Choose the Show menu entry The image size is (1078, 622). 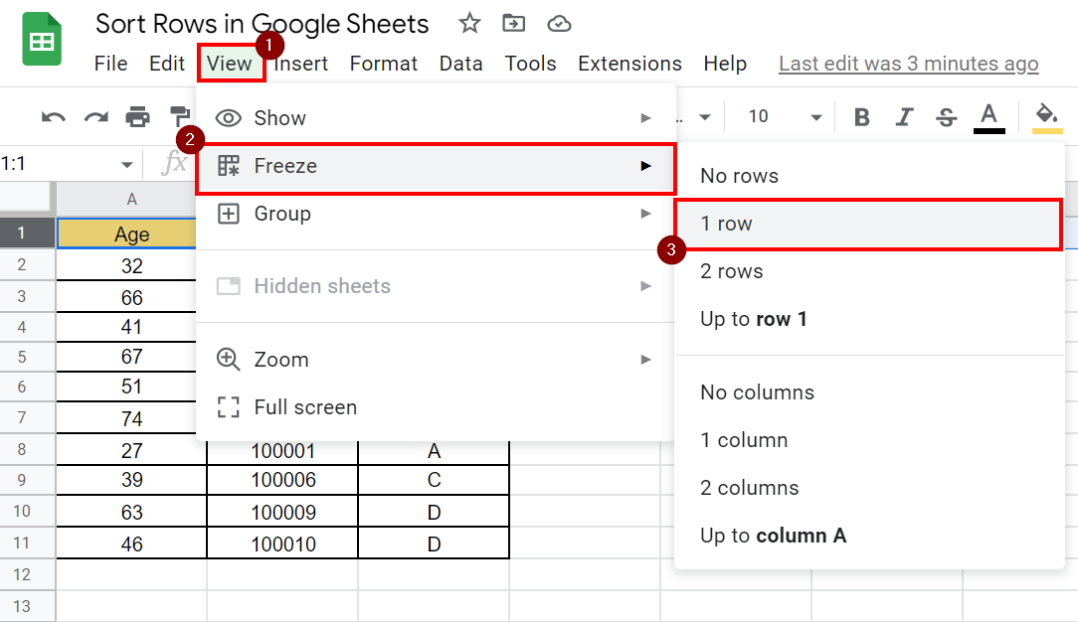(x=436, y=118)
